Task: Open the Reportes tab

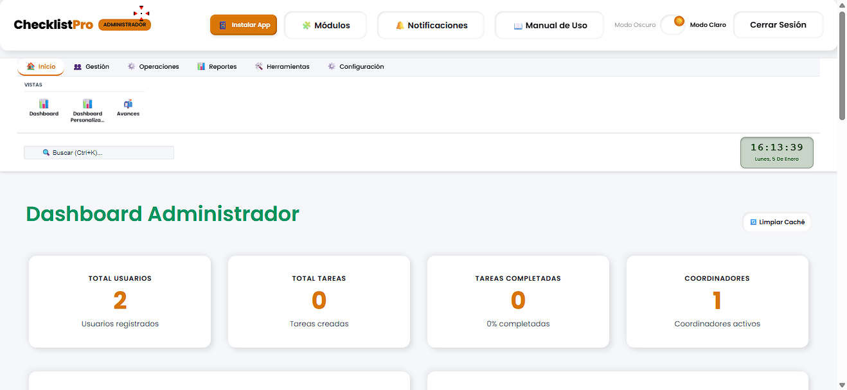Action: 217,66
